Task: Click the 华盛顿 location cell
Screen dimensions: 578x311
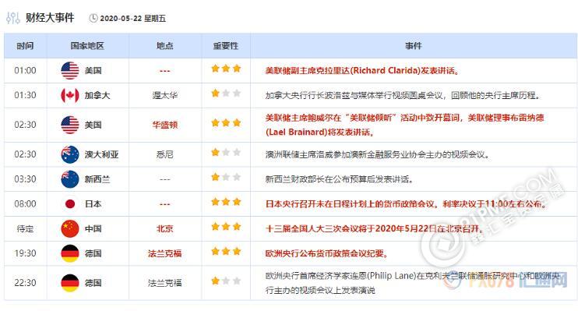Action: (165, 125)
